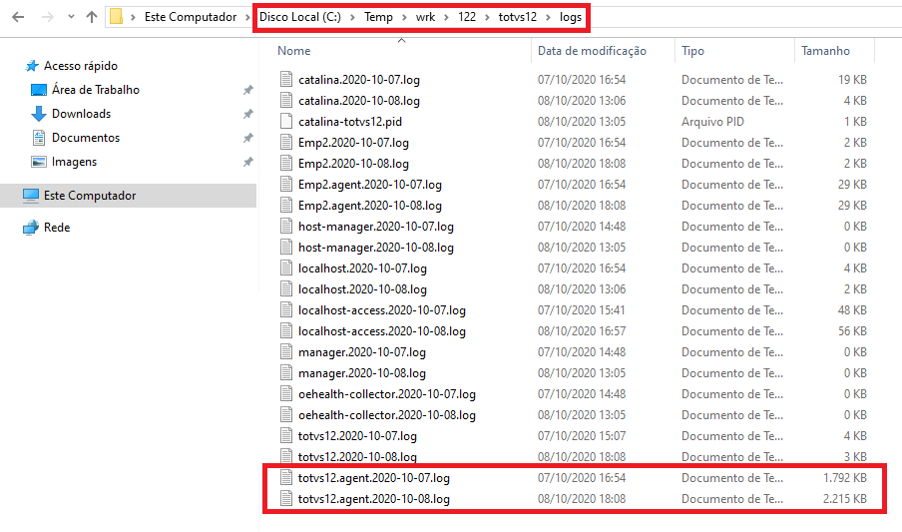Image resolution: width=902 pixels, height=532 pixels.
Task: Select Acesso rápido in the sidebar
Action: coord(80,66)
